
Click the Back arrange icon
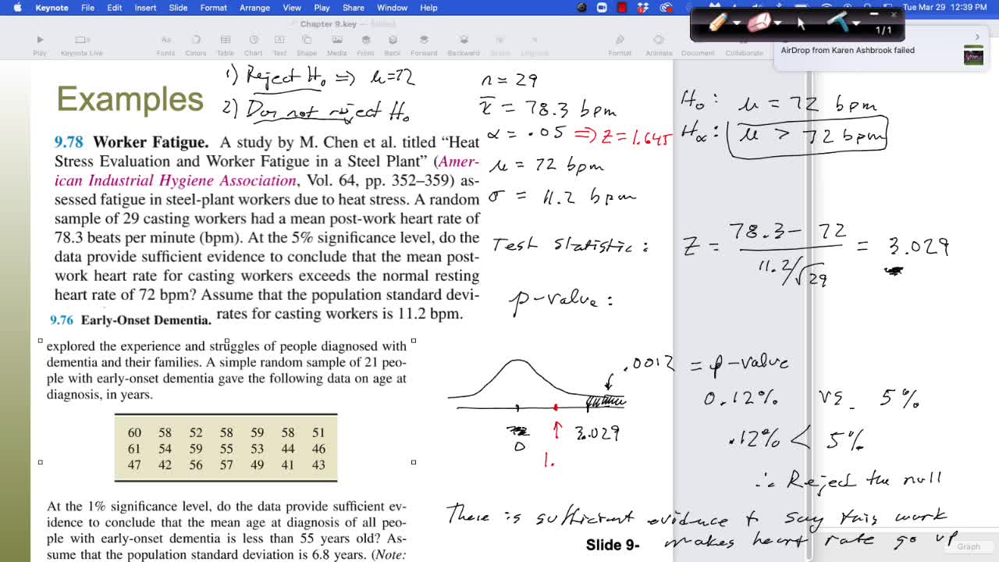click(393, 44)
